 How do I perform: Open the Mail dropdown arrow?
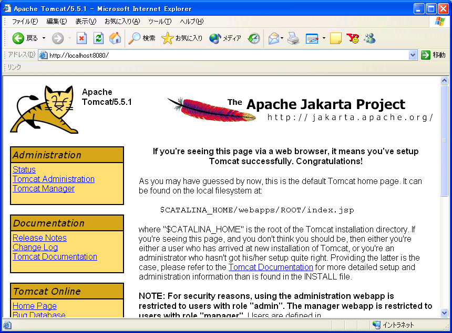point(282,38)
